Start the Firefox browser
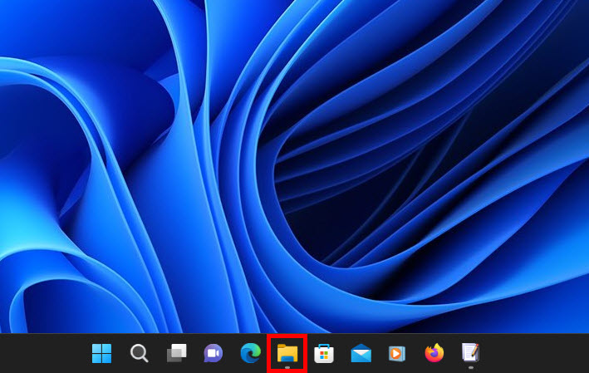Image resolution: width=589 pixels, height=373 pixels. (434, 353)
